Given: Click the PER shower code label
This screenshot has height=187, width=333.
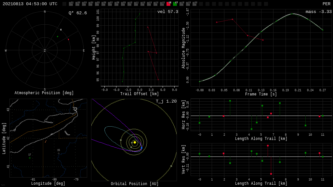Looking at the screenshot, I should (x=326, y=4).
